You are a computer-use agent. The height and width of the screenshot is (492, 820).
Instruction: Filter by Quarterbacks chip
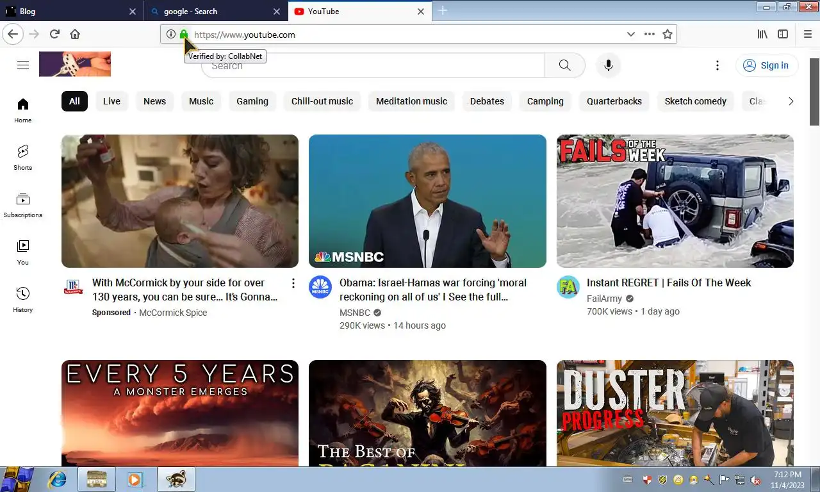click(x=614, y=101)
